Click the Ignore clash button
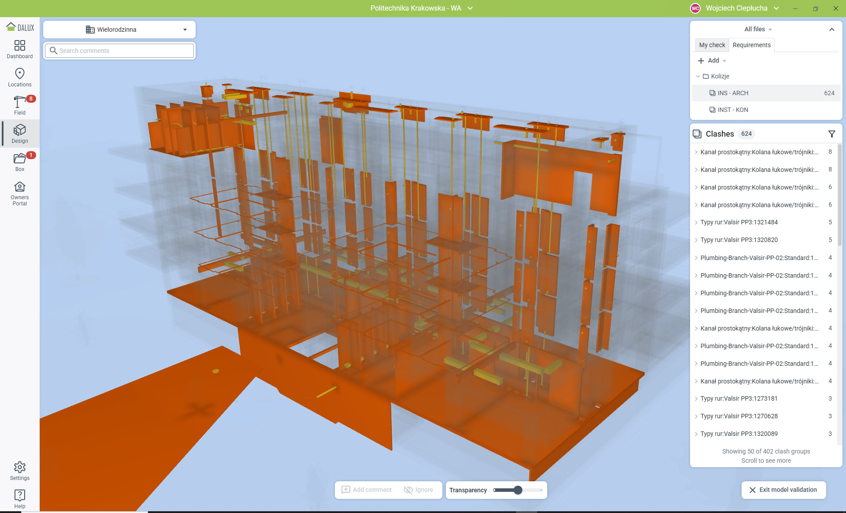Image resolution: width=846 pixels, height=513 pixels. pos(419,490)
